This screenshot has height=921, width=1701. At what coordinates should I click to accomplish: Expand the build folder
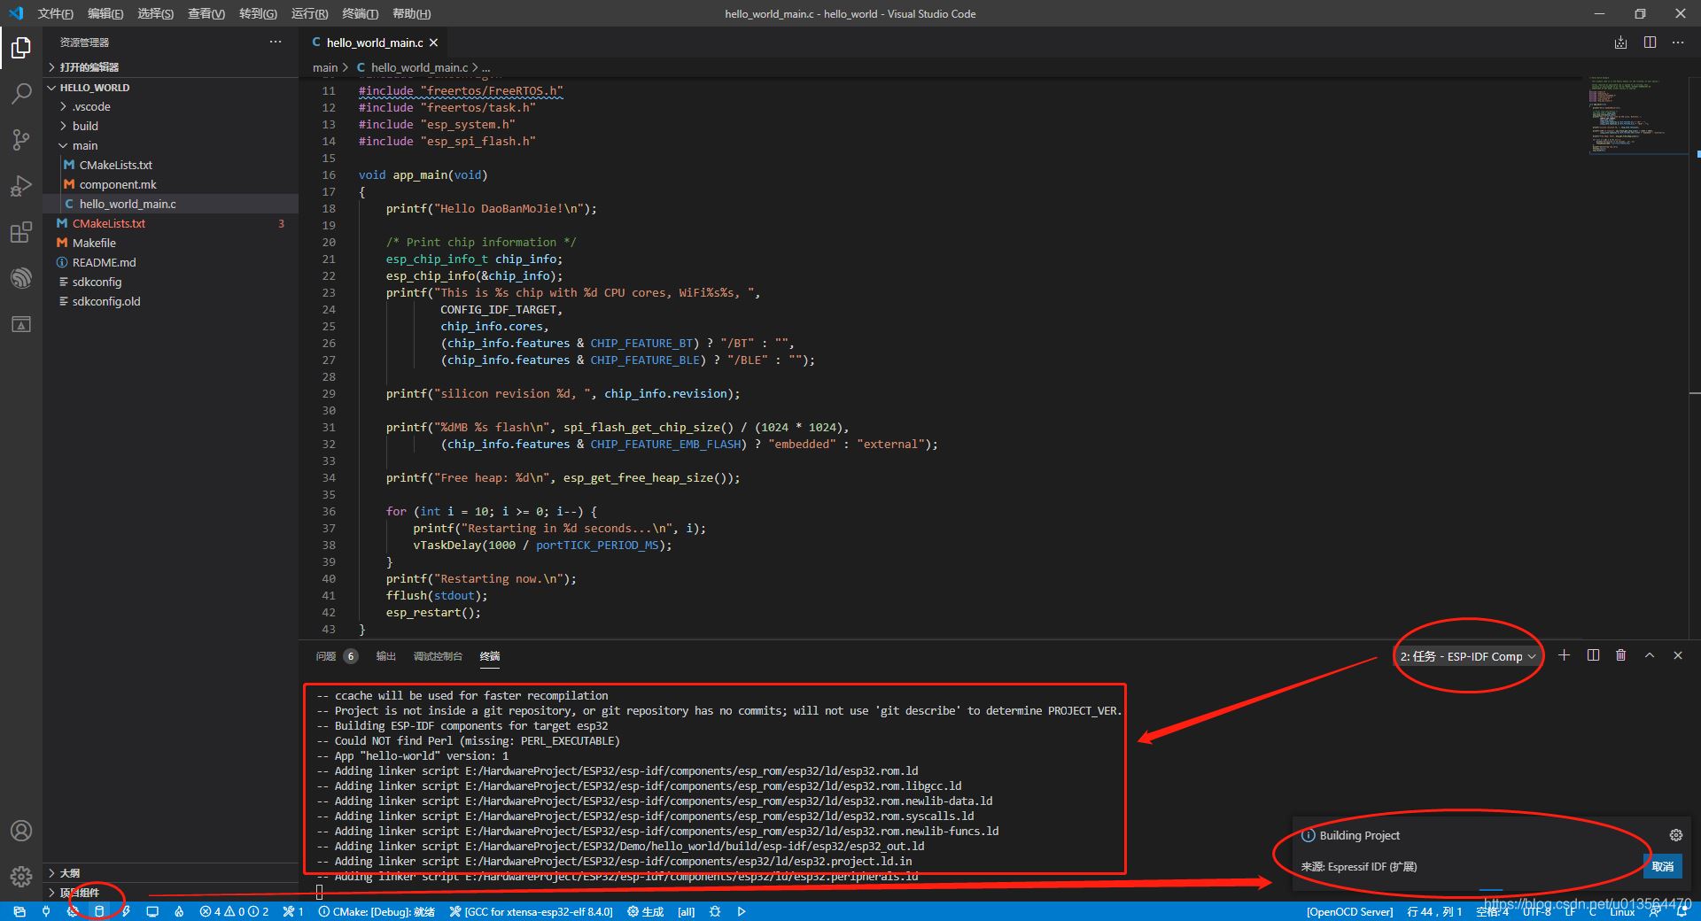click(85, 126)
